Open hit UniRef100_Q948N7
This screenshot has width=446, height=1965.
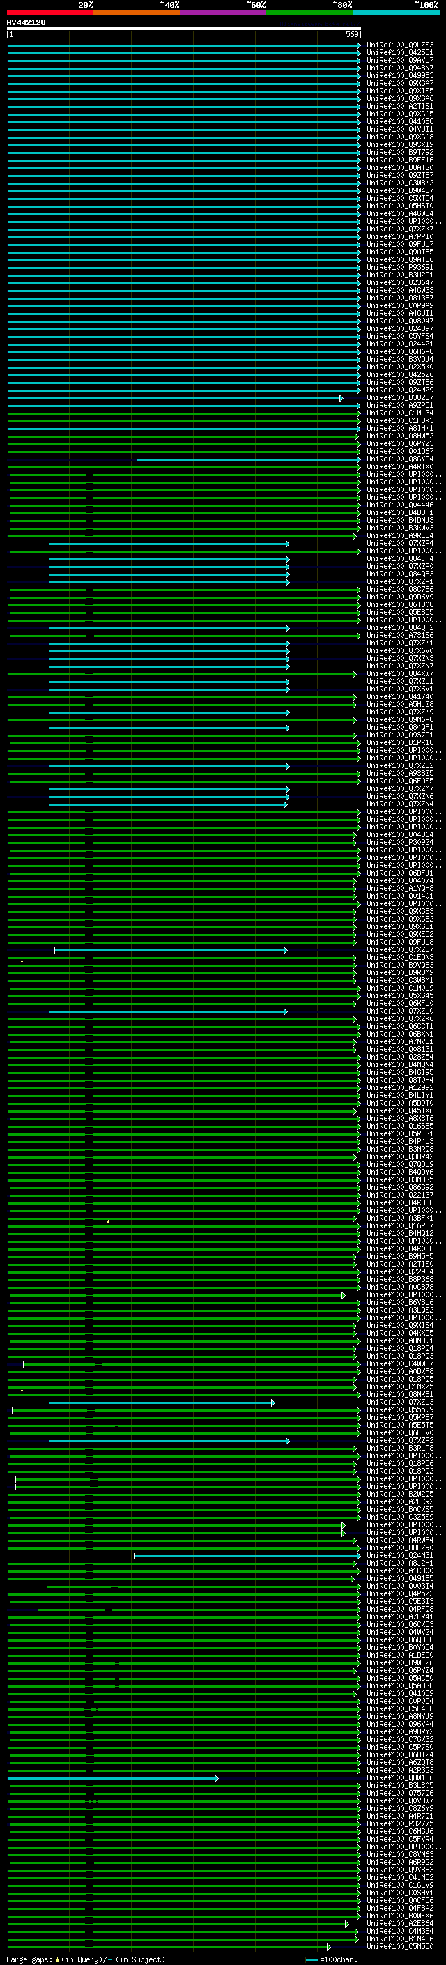pos(400,68)
